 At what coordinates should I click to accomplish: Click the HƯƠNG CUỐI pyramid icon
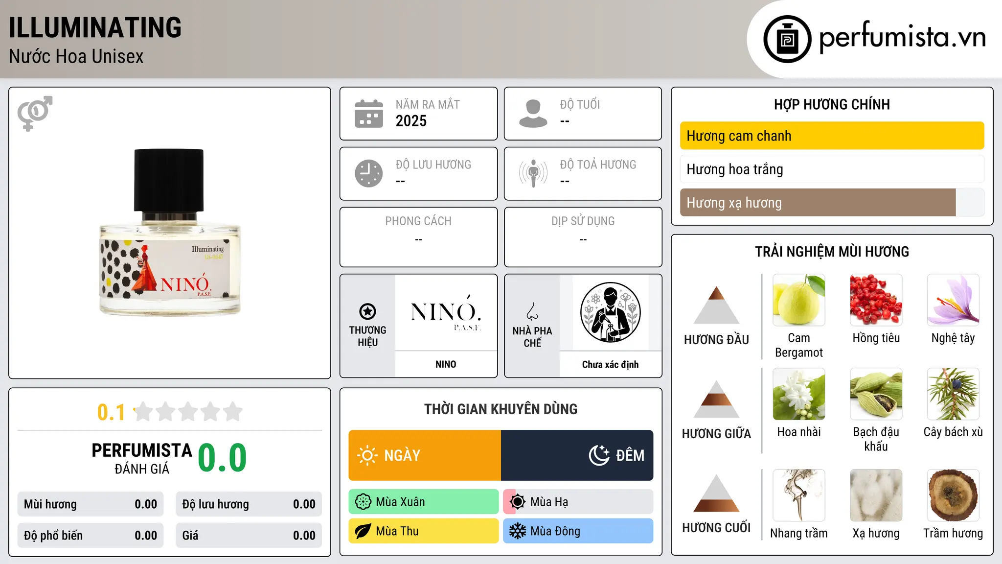716,493
